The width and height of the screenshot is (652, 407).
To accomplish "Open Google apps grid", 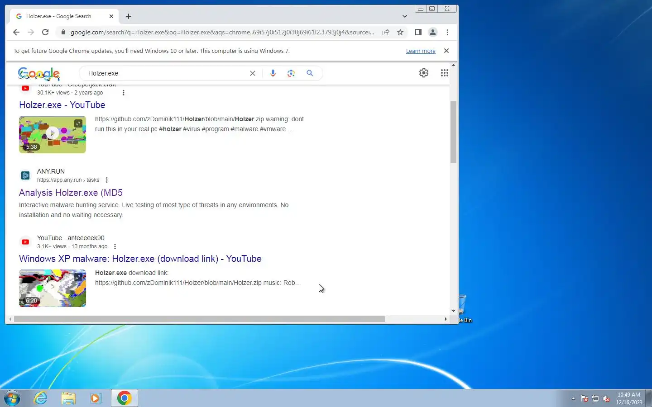I will pos(445,73).
